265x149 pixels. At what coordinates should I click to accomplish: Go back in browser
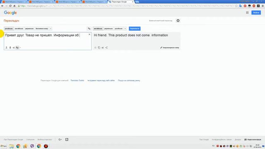(2, 6)
